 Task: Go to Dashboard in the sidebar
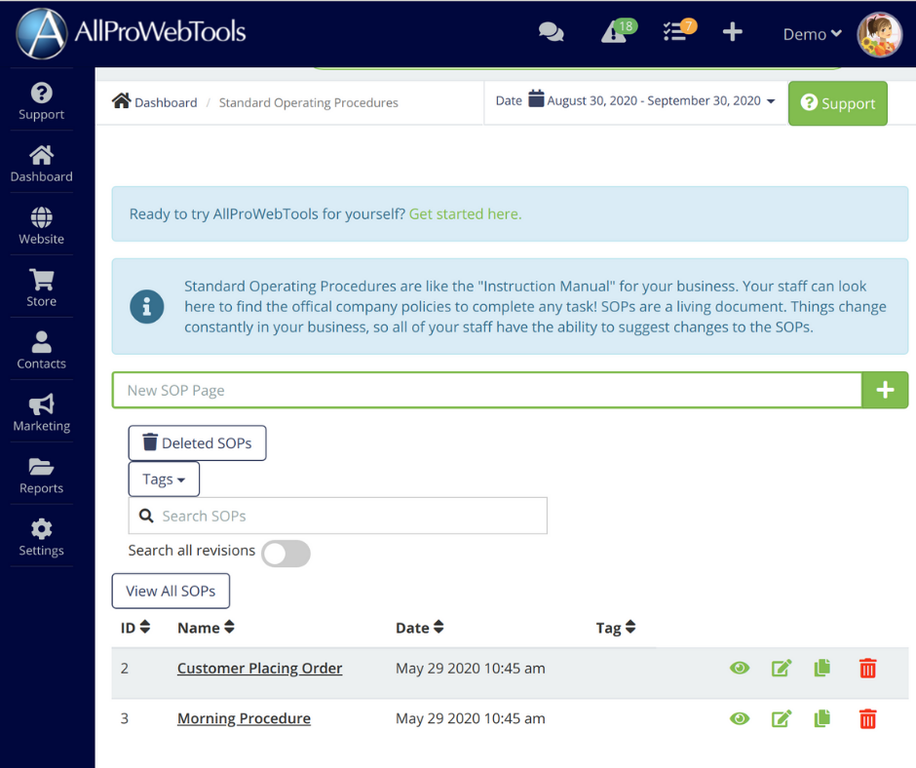[x=42, y=164]
